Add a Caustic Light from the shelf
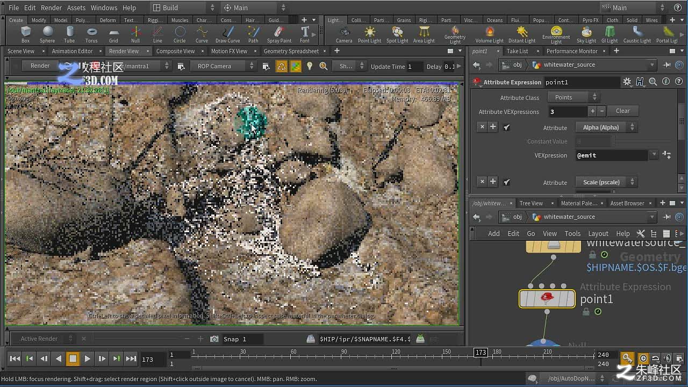 pyautogui.click(x=637, y=34)
